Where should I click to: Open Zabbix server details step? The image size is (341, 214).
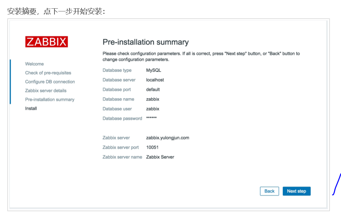[x=46, y=91]
